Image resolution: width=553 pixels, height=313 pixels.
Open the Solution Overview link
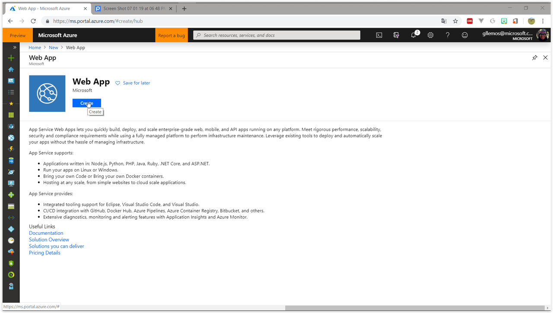click(x=49, y=240)
